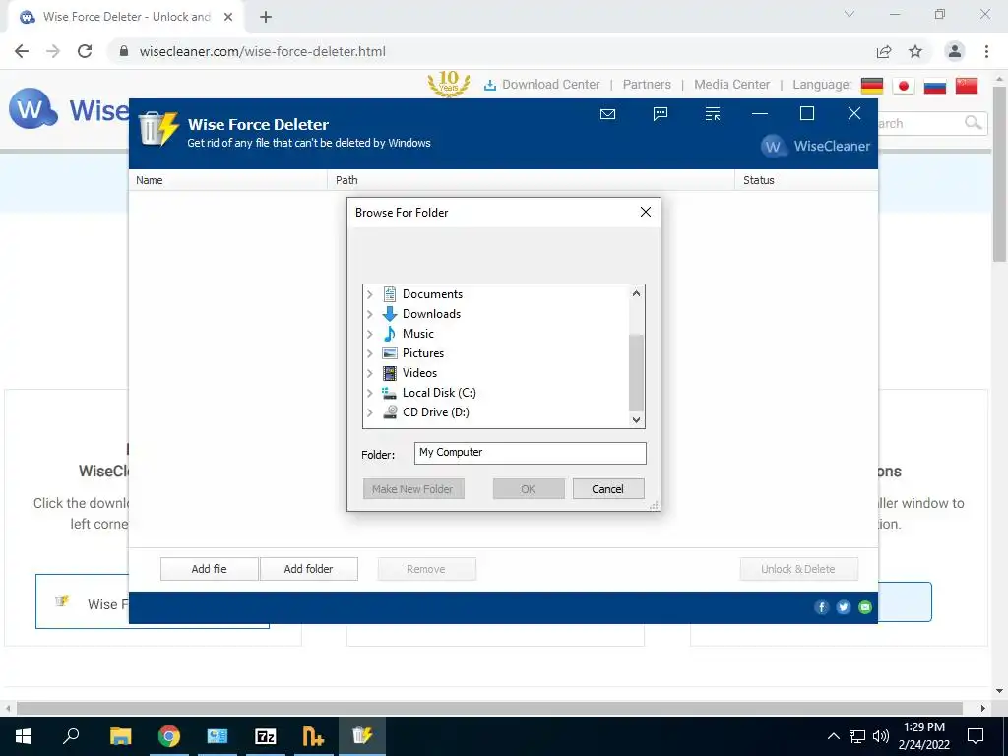Viewport: 1008px width, 756px height.
Task: Switch website language to Japanese flag
Action: tap(904, 86)
